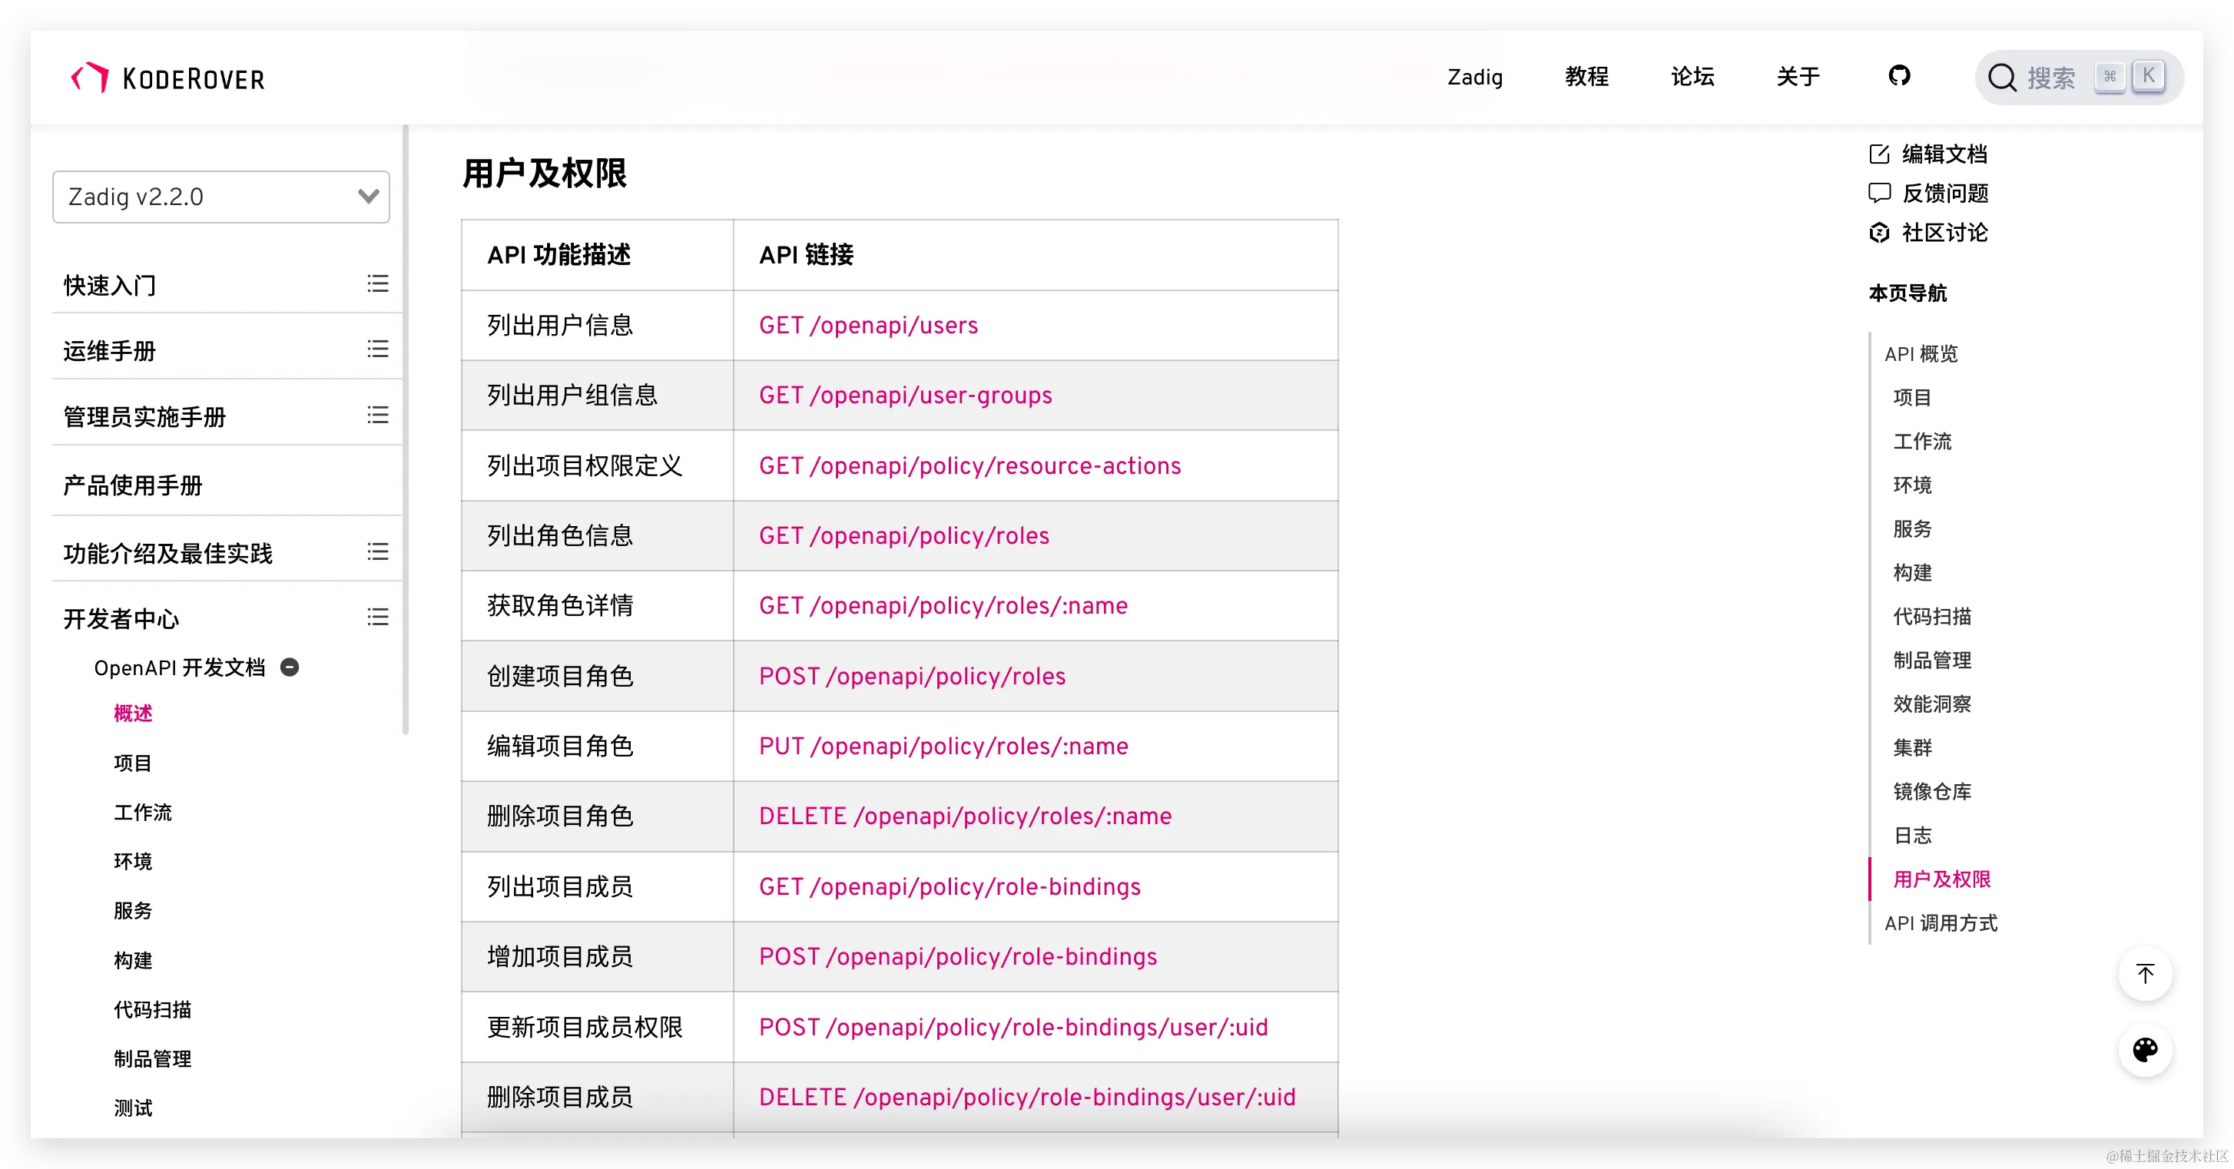Click the edit document pencil icon
This screenshot has height=1169, width=2234.
coord(1878,154)
